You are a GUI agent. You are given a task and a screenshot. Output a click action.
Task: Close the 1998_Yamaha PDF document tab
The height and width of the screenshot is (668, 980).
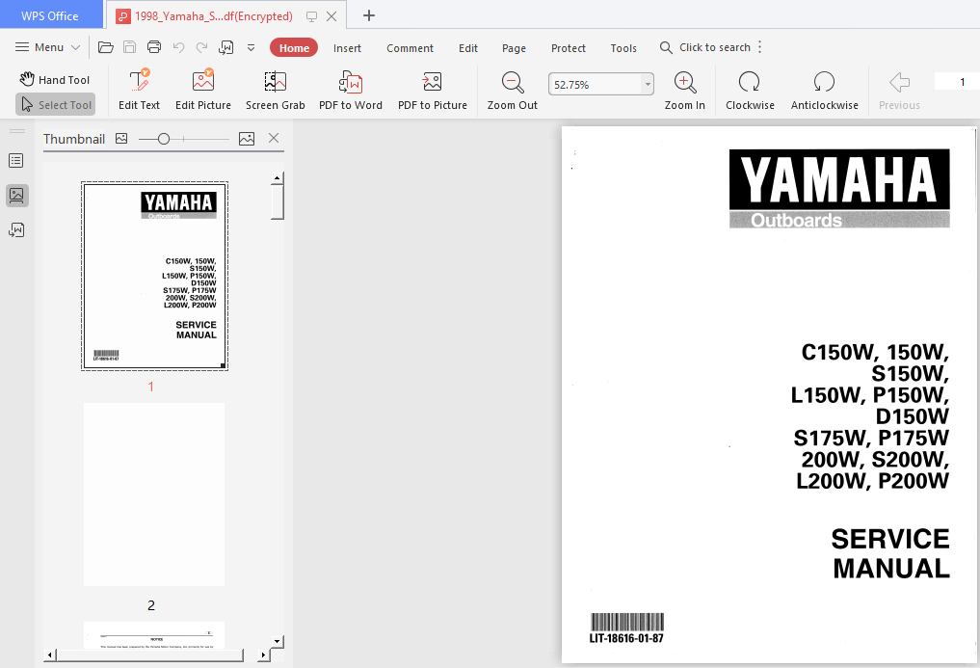point(331,16)
